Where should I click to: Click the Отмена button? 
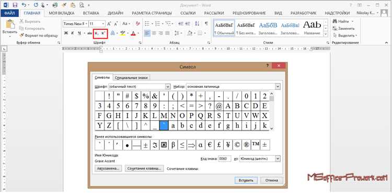pyautogui.click(x=272, y=180)
